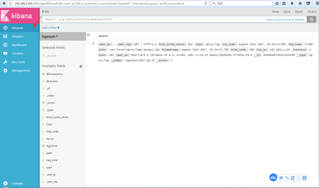Viewport: 319px width, 188px height.
Task: Reload the page with refresh icon
Action: click(206, 3)
